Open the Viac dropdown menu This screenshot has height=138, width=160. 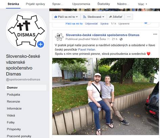coord(142,4)
